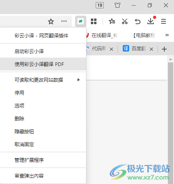
Task: Open 管理扩展程序
Action: (x=43, y=160)
